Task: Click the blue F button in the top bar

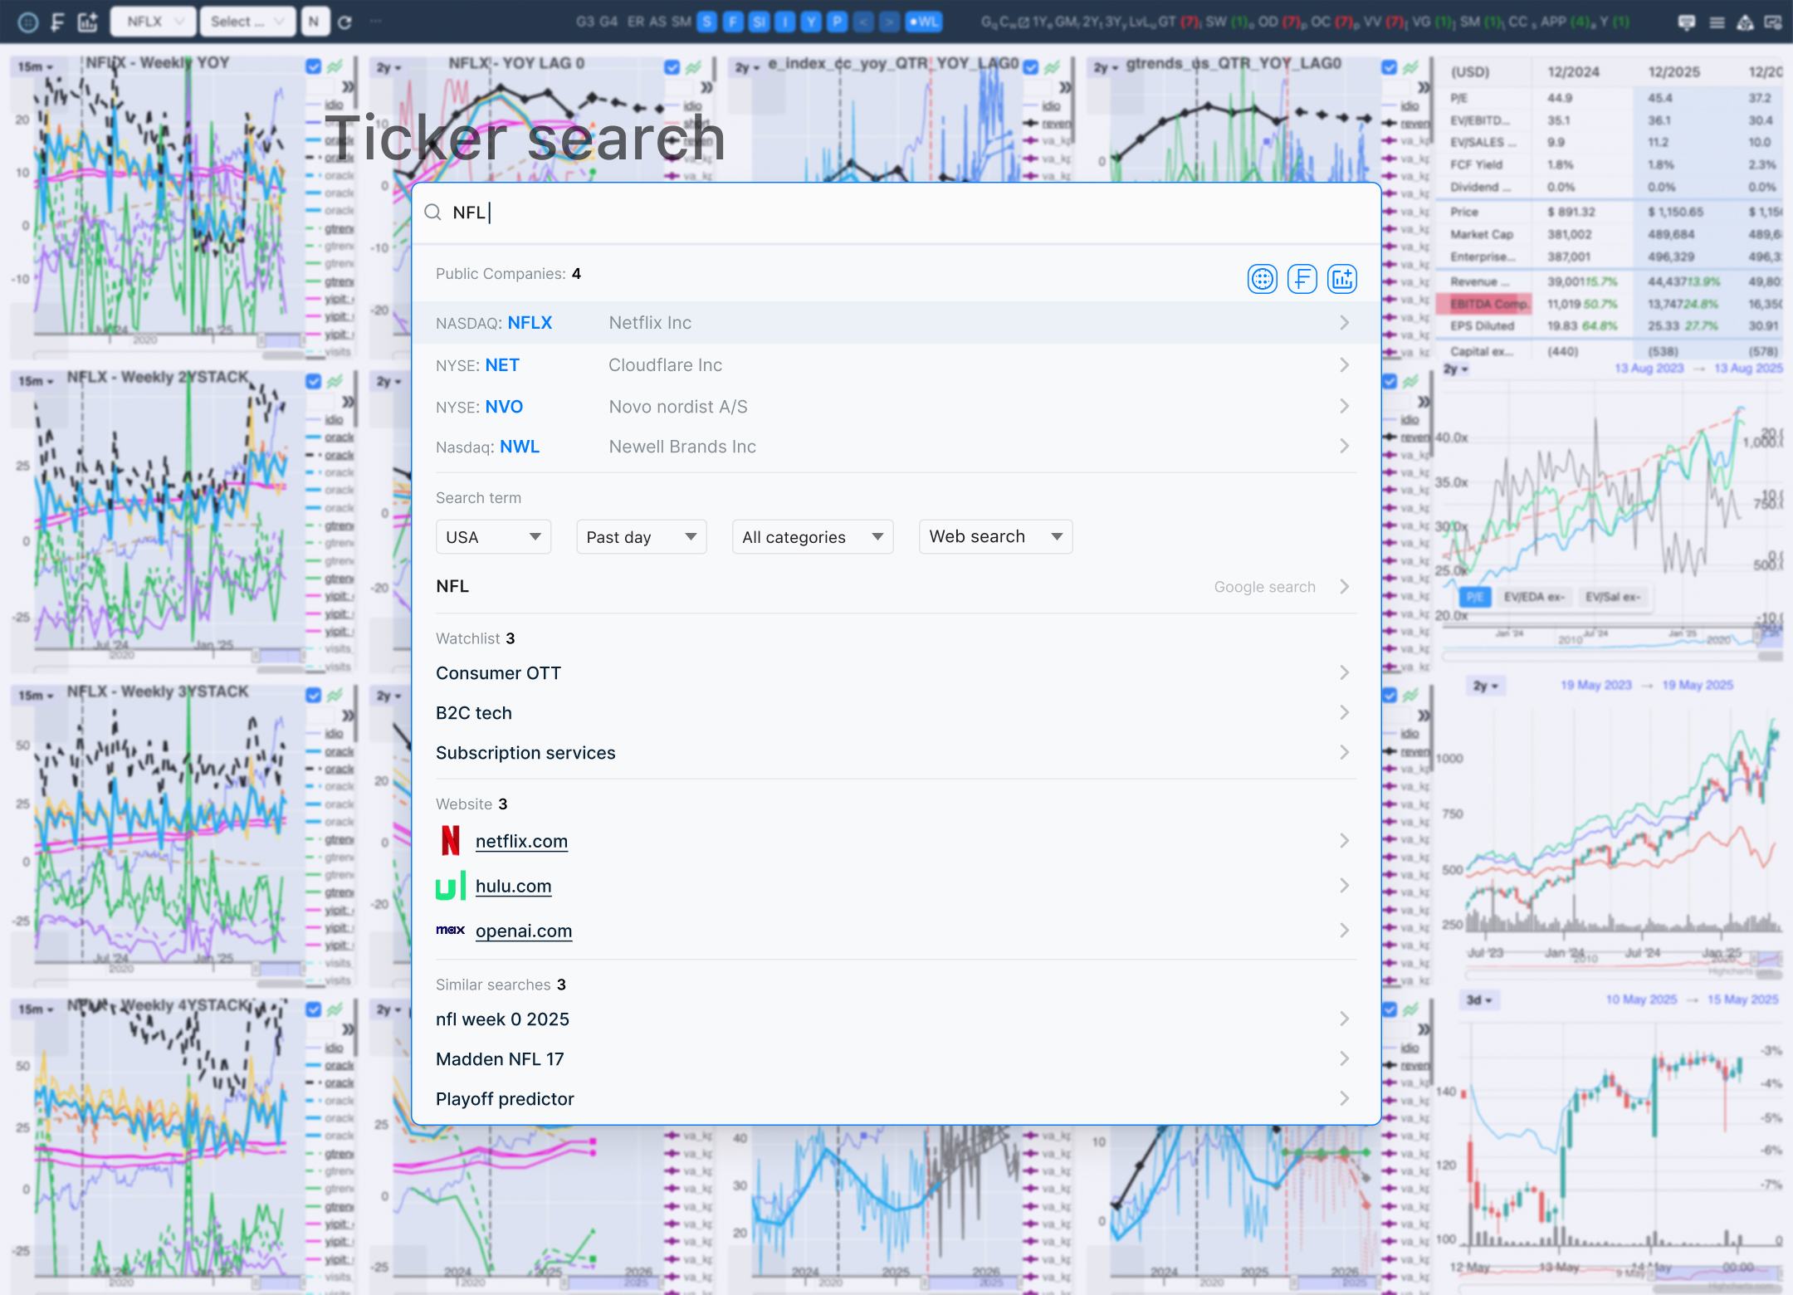Action: pyautogui.click(x=733, y=22)
